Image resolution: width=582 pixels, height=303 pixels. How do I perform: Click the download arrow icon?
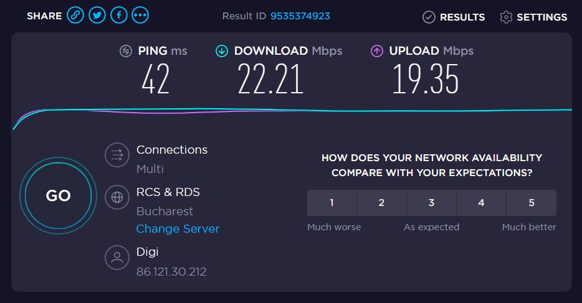(x=222, y=51)
